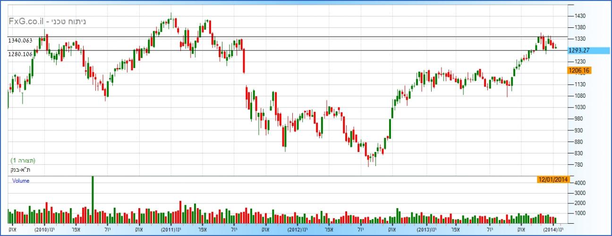The height and width of the screenshot is (236, 612).
Task: Click the 1000 volume axis value
Action: (580, 213)
